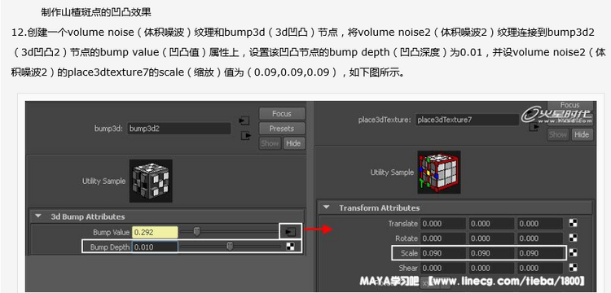This screenshot has width=611, height=293.
Task: Click the place3dTexture7 name field
Action: [x=467, y=120]
